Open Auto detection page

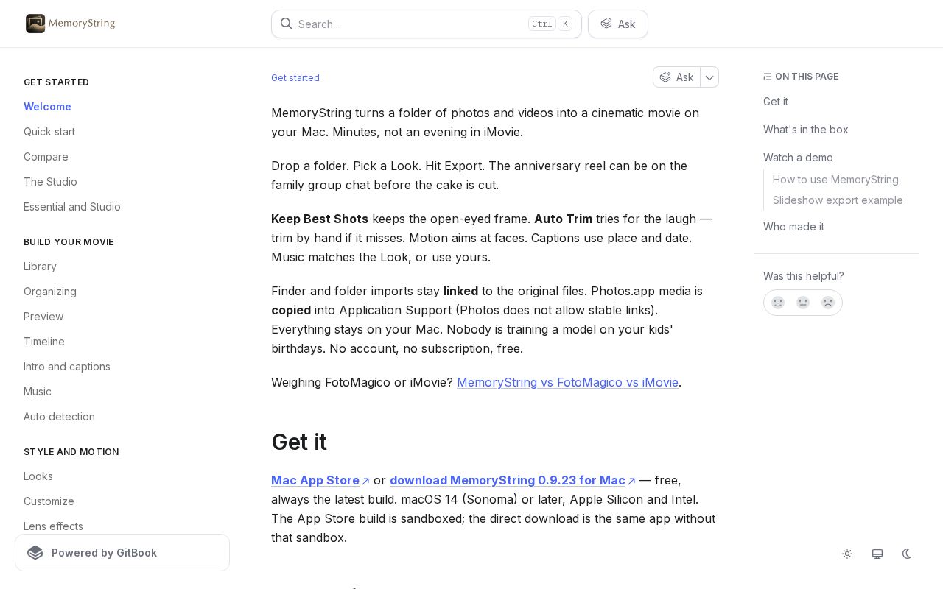click(x=59, y=417)
